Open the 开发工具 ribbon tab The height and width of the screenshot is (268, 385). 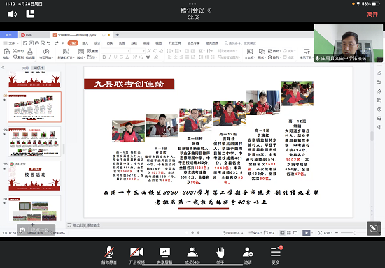[174, 43]
